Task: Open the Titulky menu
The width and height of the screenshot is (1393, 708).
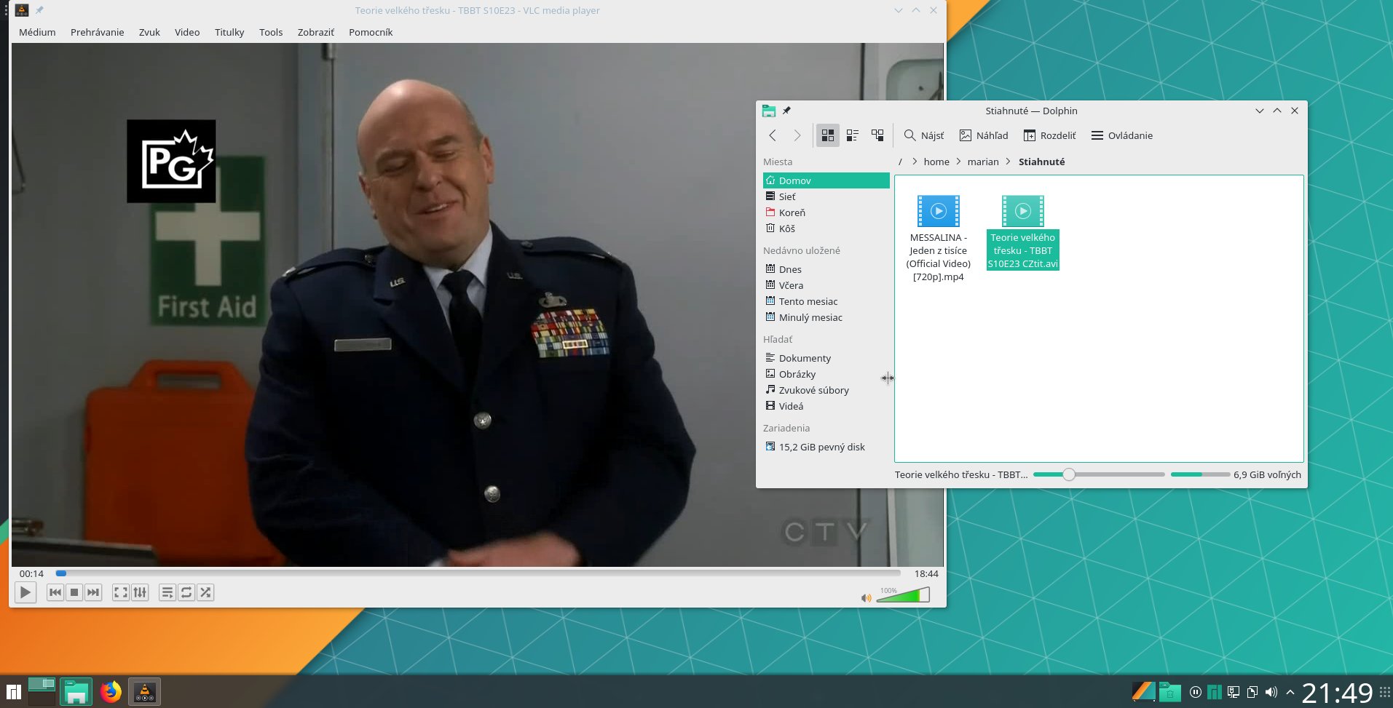Action: coord(229,32)
